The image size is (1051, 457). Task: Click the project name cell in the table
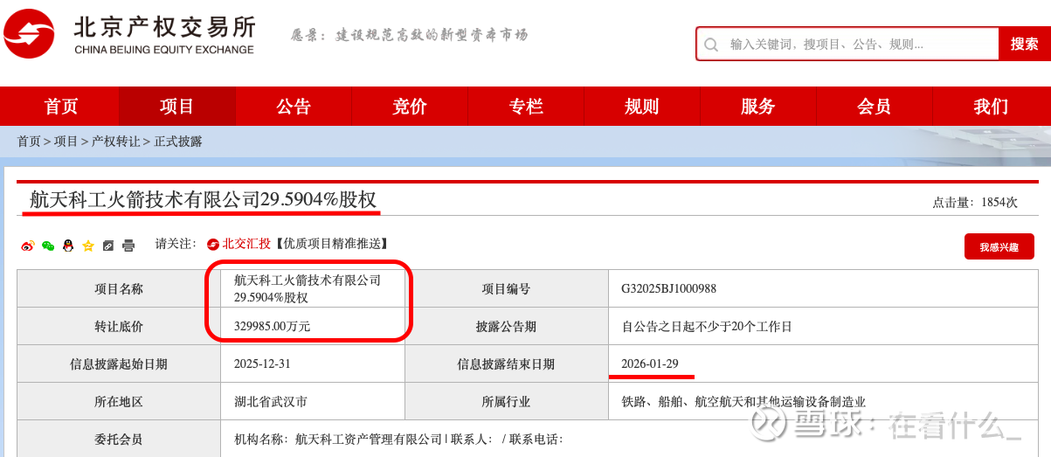[312, 289]
